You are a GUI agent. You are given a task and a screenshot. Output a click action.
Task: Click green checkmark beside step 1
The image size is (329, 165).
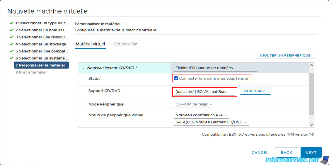(11, 23)
